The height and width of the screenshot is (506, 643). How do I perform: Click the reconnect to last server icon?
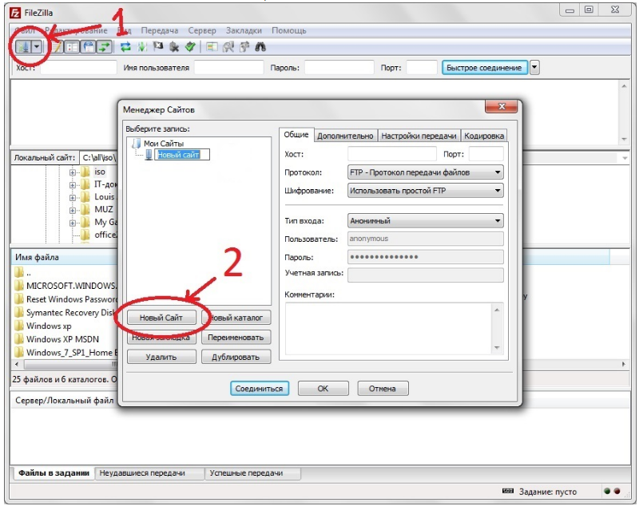click(x=190, y=47)
